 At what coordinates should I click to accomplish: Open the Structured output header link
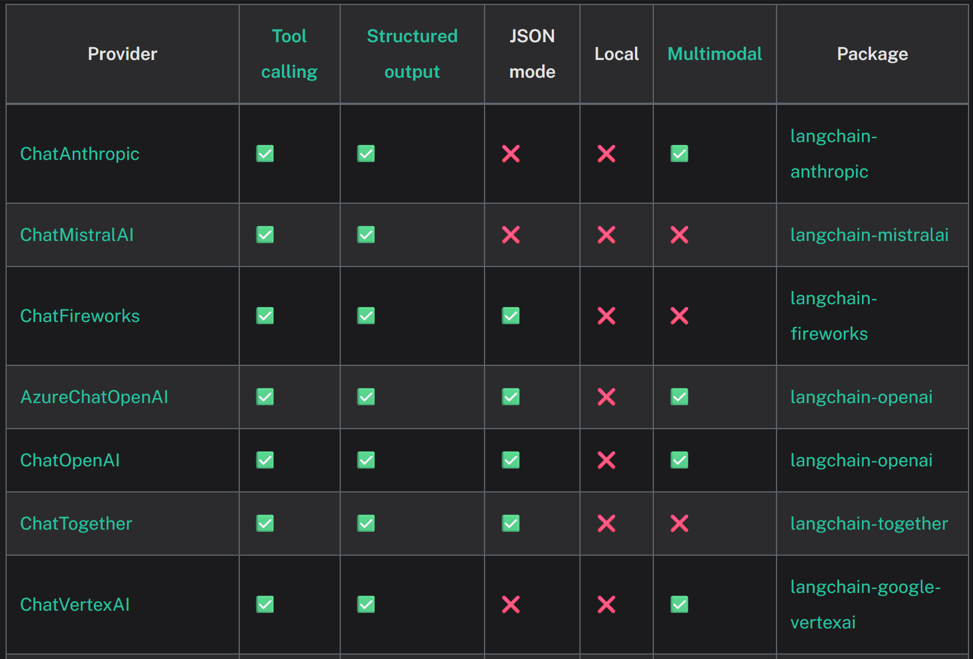tap(412, 54)
